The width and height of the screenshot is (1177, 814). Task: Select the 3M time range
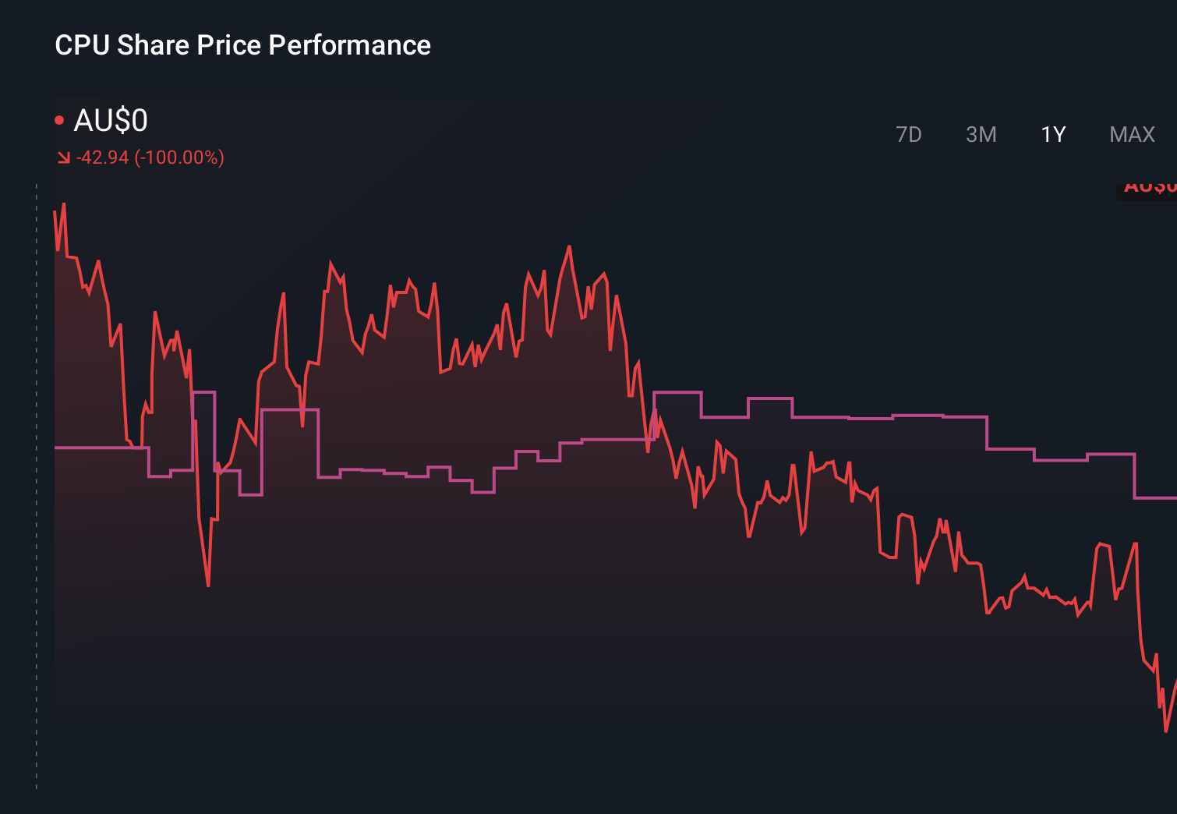click(x=981, y=135)
